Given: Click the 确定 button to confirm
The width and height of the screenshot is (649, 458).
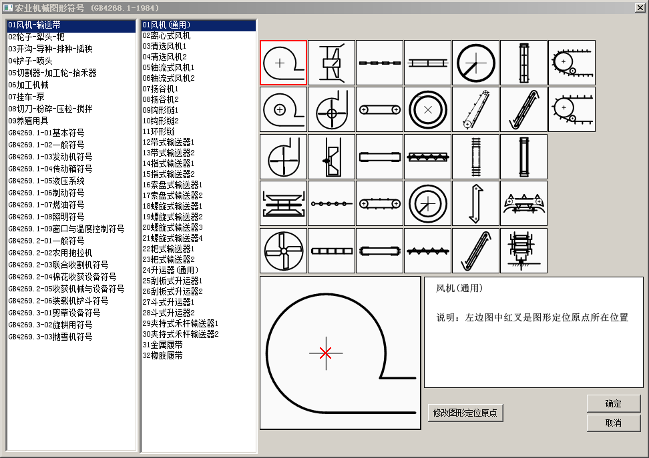Looking at the screenshot, I should coord(613,403).
